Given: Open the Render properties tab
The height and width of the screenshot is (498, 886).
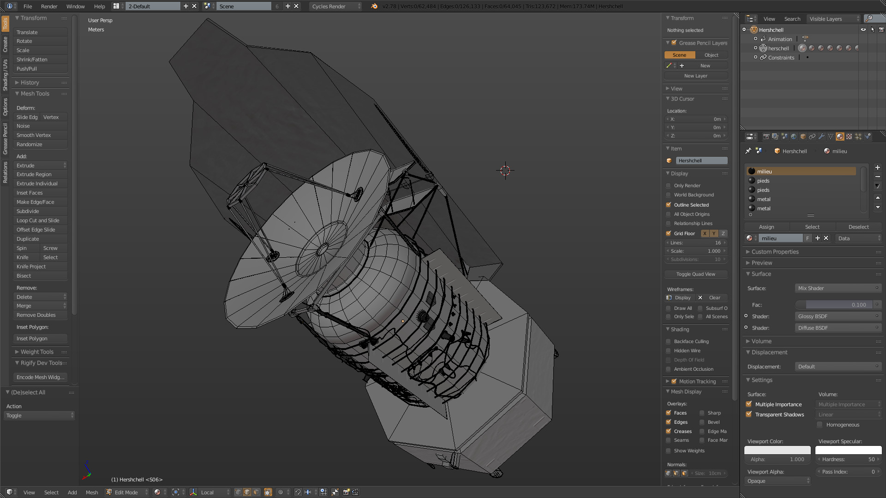Looking at the screenshot, I should [x=766, y=136].
